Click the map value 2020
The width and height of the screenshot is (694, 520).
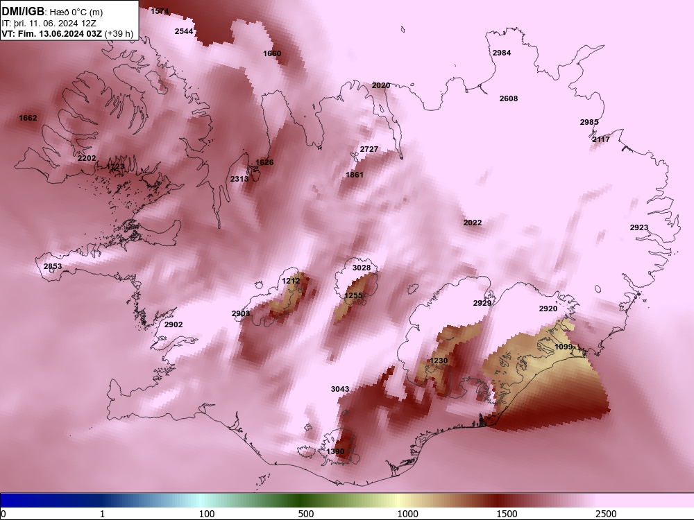coord(381,85)
